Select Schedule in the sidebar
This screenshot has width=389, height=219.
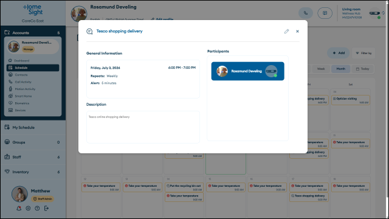pyautogui.click(x=33, y=68)
